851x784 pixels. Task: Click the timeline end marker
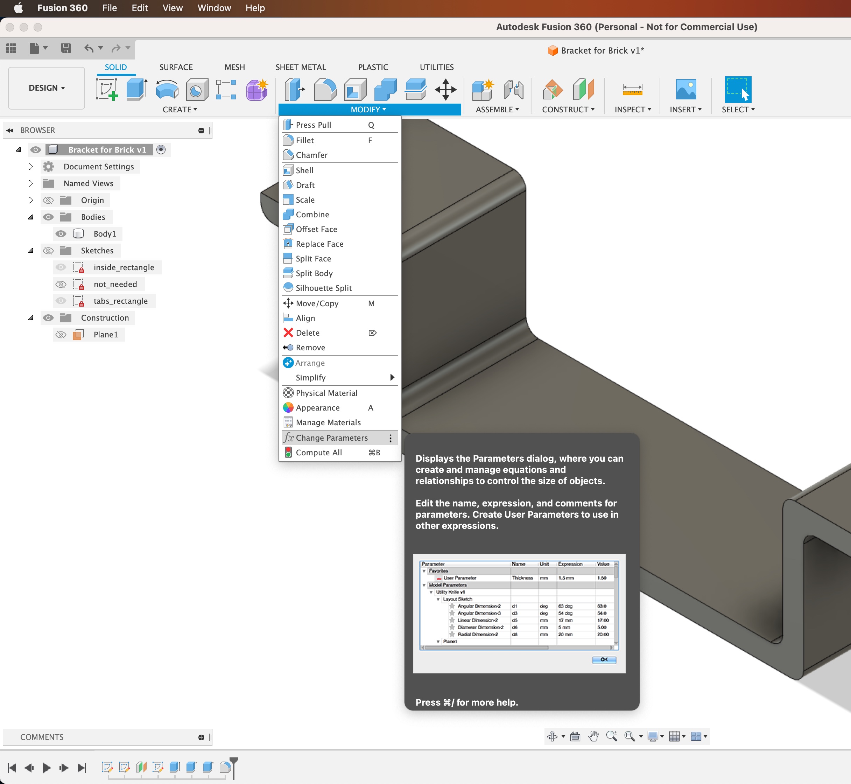[233, 768]
